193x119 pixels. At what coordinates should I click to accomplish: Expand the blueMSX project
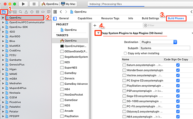[x=3, y=46]
